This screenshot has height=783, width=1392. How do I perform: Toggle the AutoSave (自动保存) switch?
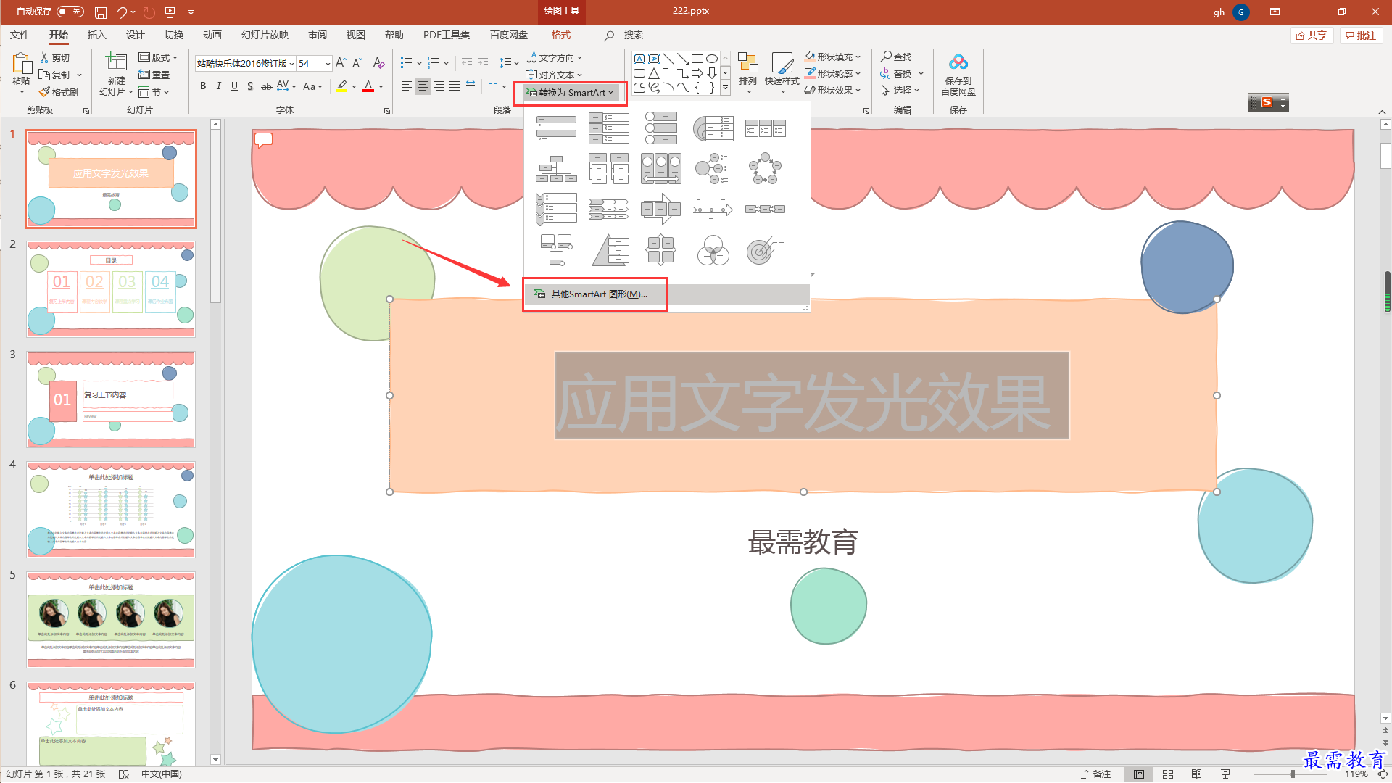[70, 12]
